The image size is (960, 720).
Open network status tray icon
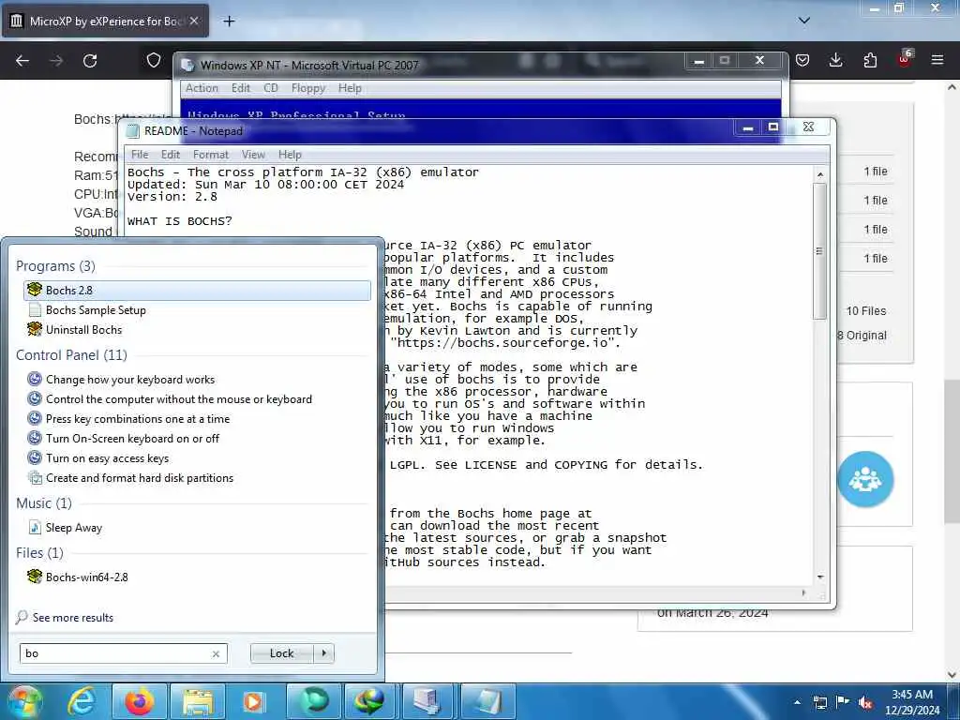click(x=819, y=702)
